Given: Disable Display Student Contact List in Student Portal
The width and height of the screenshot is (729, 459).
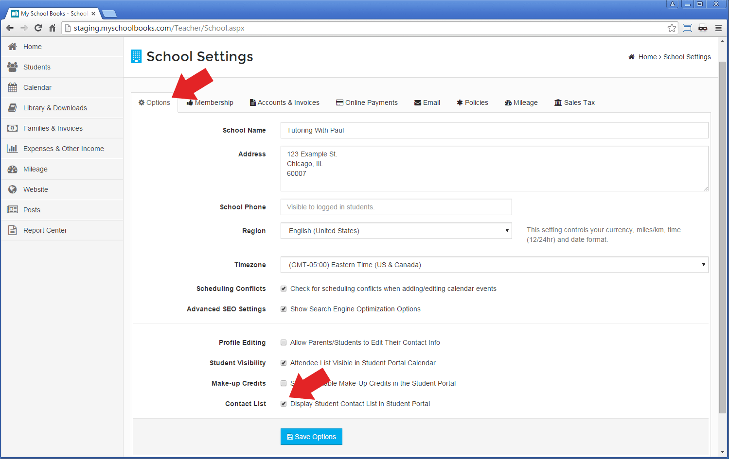Looking at the screenshot, I should coord(284,404).
